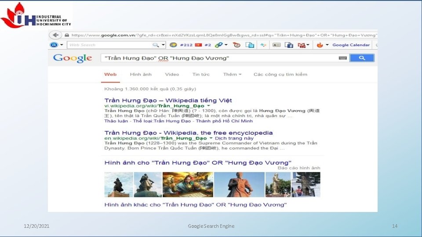422x237 pixels.
Task: Switch to the Video tab
Action: pos(172,75)
